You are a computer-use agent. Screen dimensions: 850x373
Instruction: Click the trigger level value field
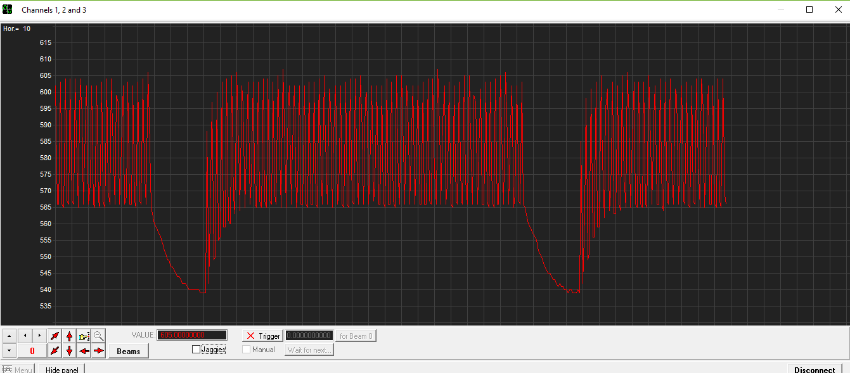click(x=309, y=336)
